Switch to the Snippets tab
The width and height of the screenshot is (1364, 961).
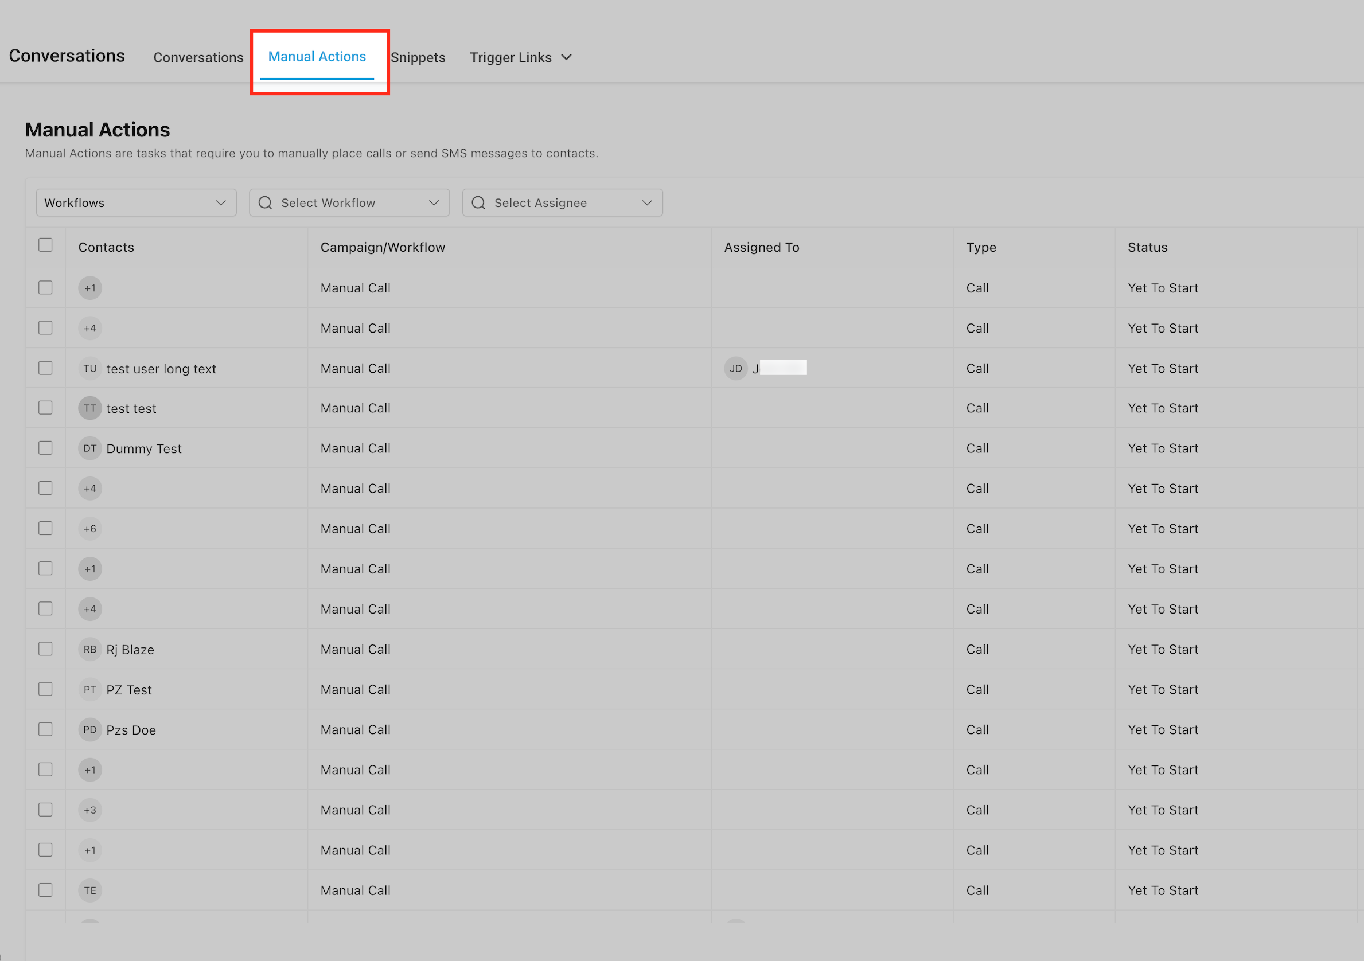pos(418,57)
